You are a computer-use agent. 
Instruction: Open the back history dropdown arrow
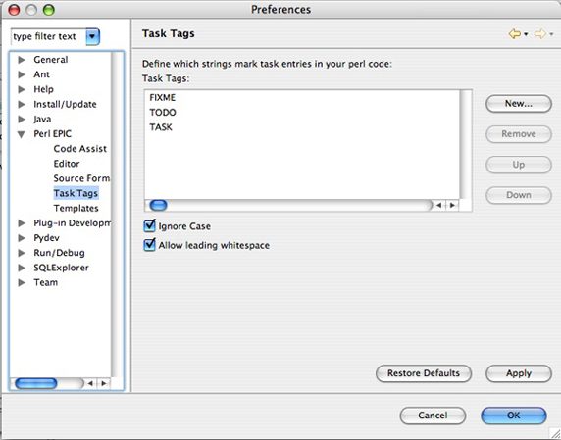click(526, 34)
